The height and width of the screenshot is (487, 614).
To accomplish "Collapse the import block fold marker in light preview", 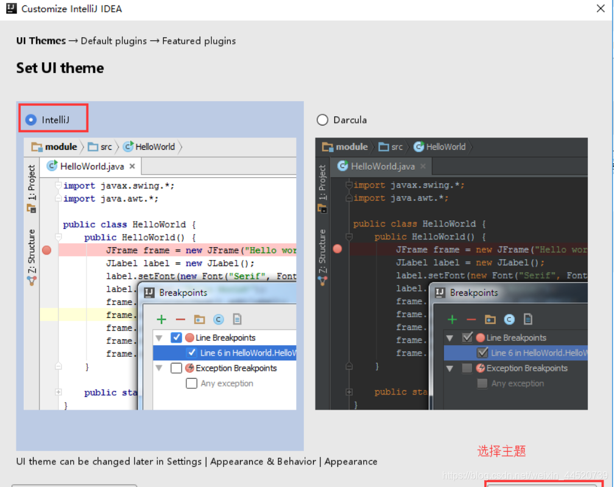I will 58,185.
